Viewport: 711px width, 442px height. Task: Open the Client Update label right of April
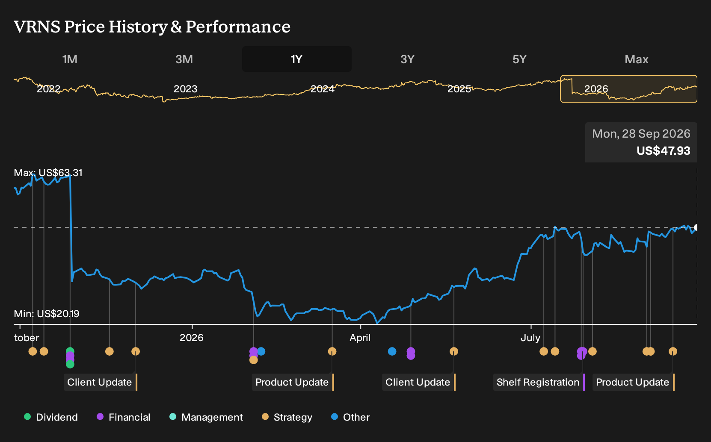click(x=418, y=382)
